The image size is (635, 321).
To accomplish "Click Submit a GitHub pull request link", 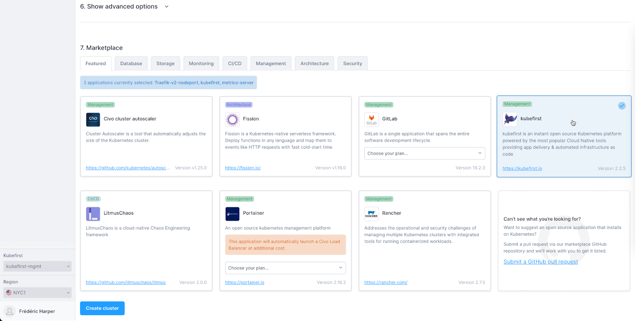I will 541,262.
